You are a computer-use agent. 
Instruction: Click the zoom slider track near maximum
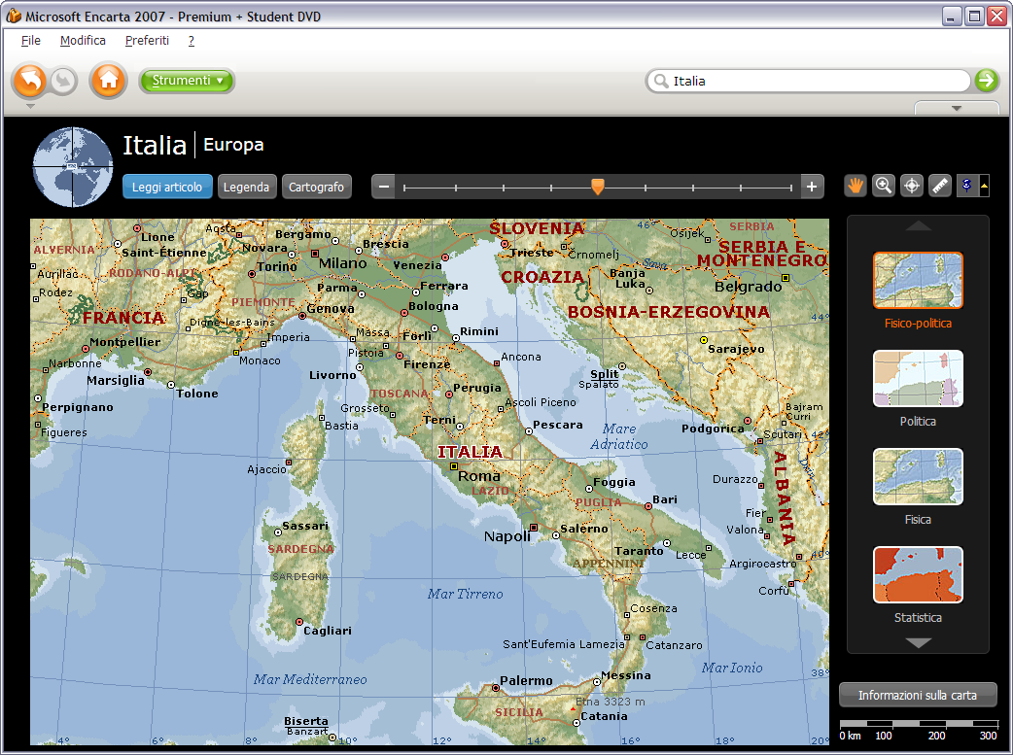coord(789,188)
